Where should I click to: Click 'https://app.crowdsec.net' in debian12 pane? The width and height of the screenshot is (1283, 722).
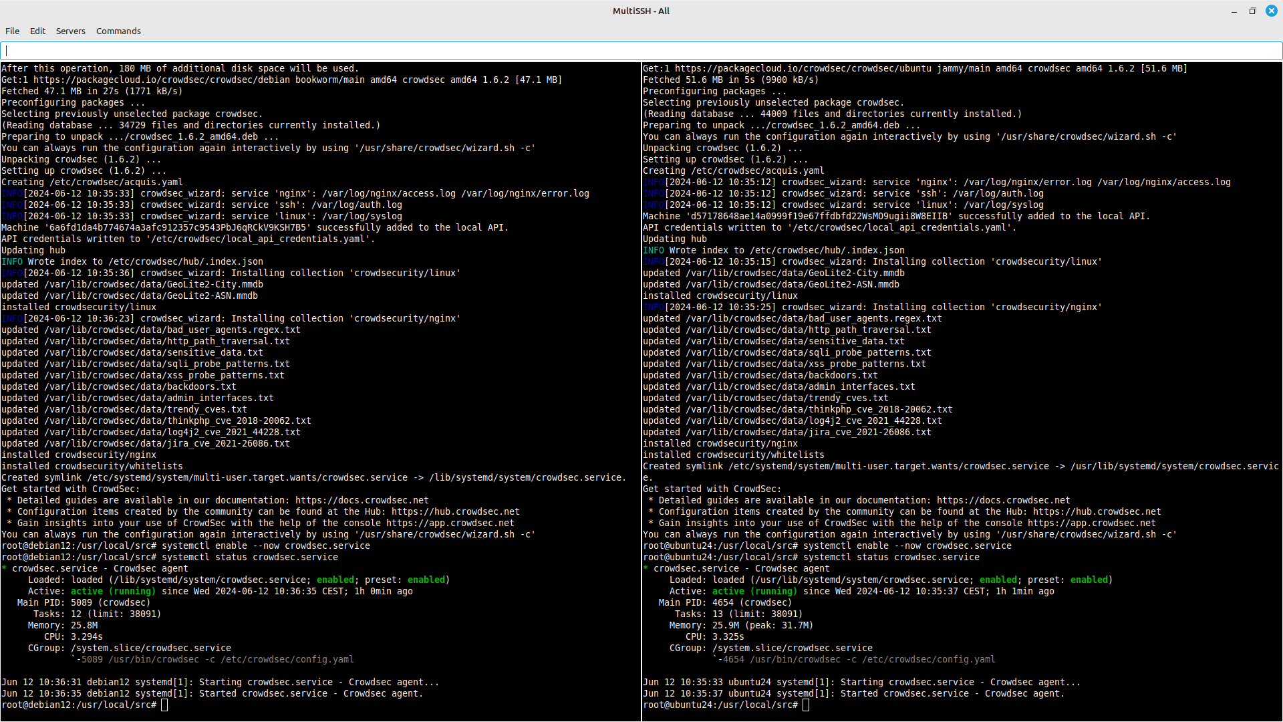click(450, 523)
